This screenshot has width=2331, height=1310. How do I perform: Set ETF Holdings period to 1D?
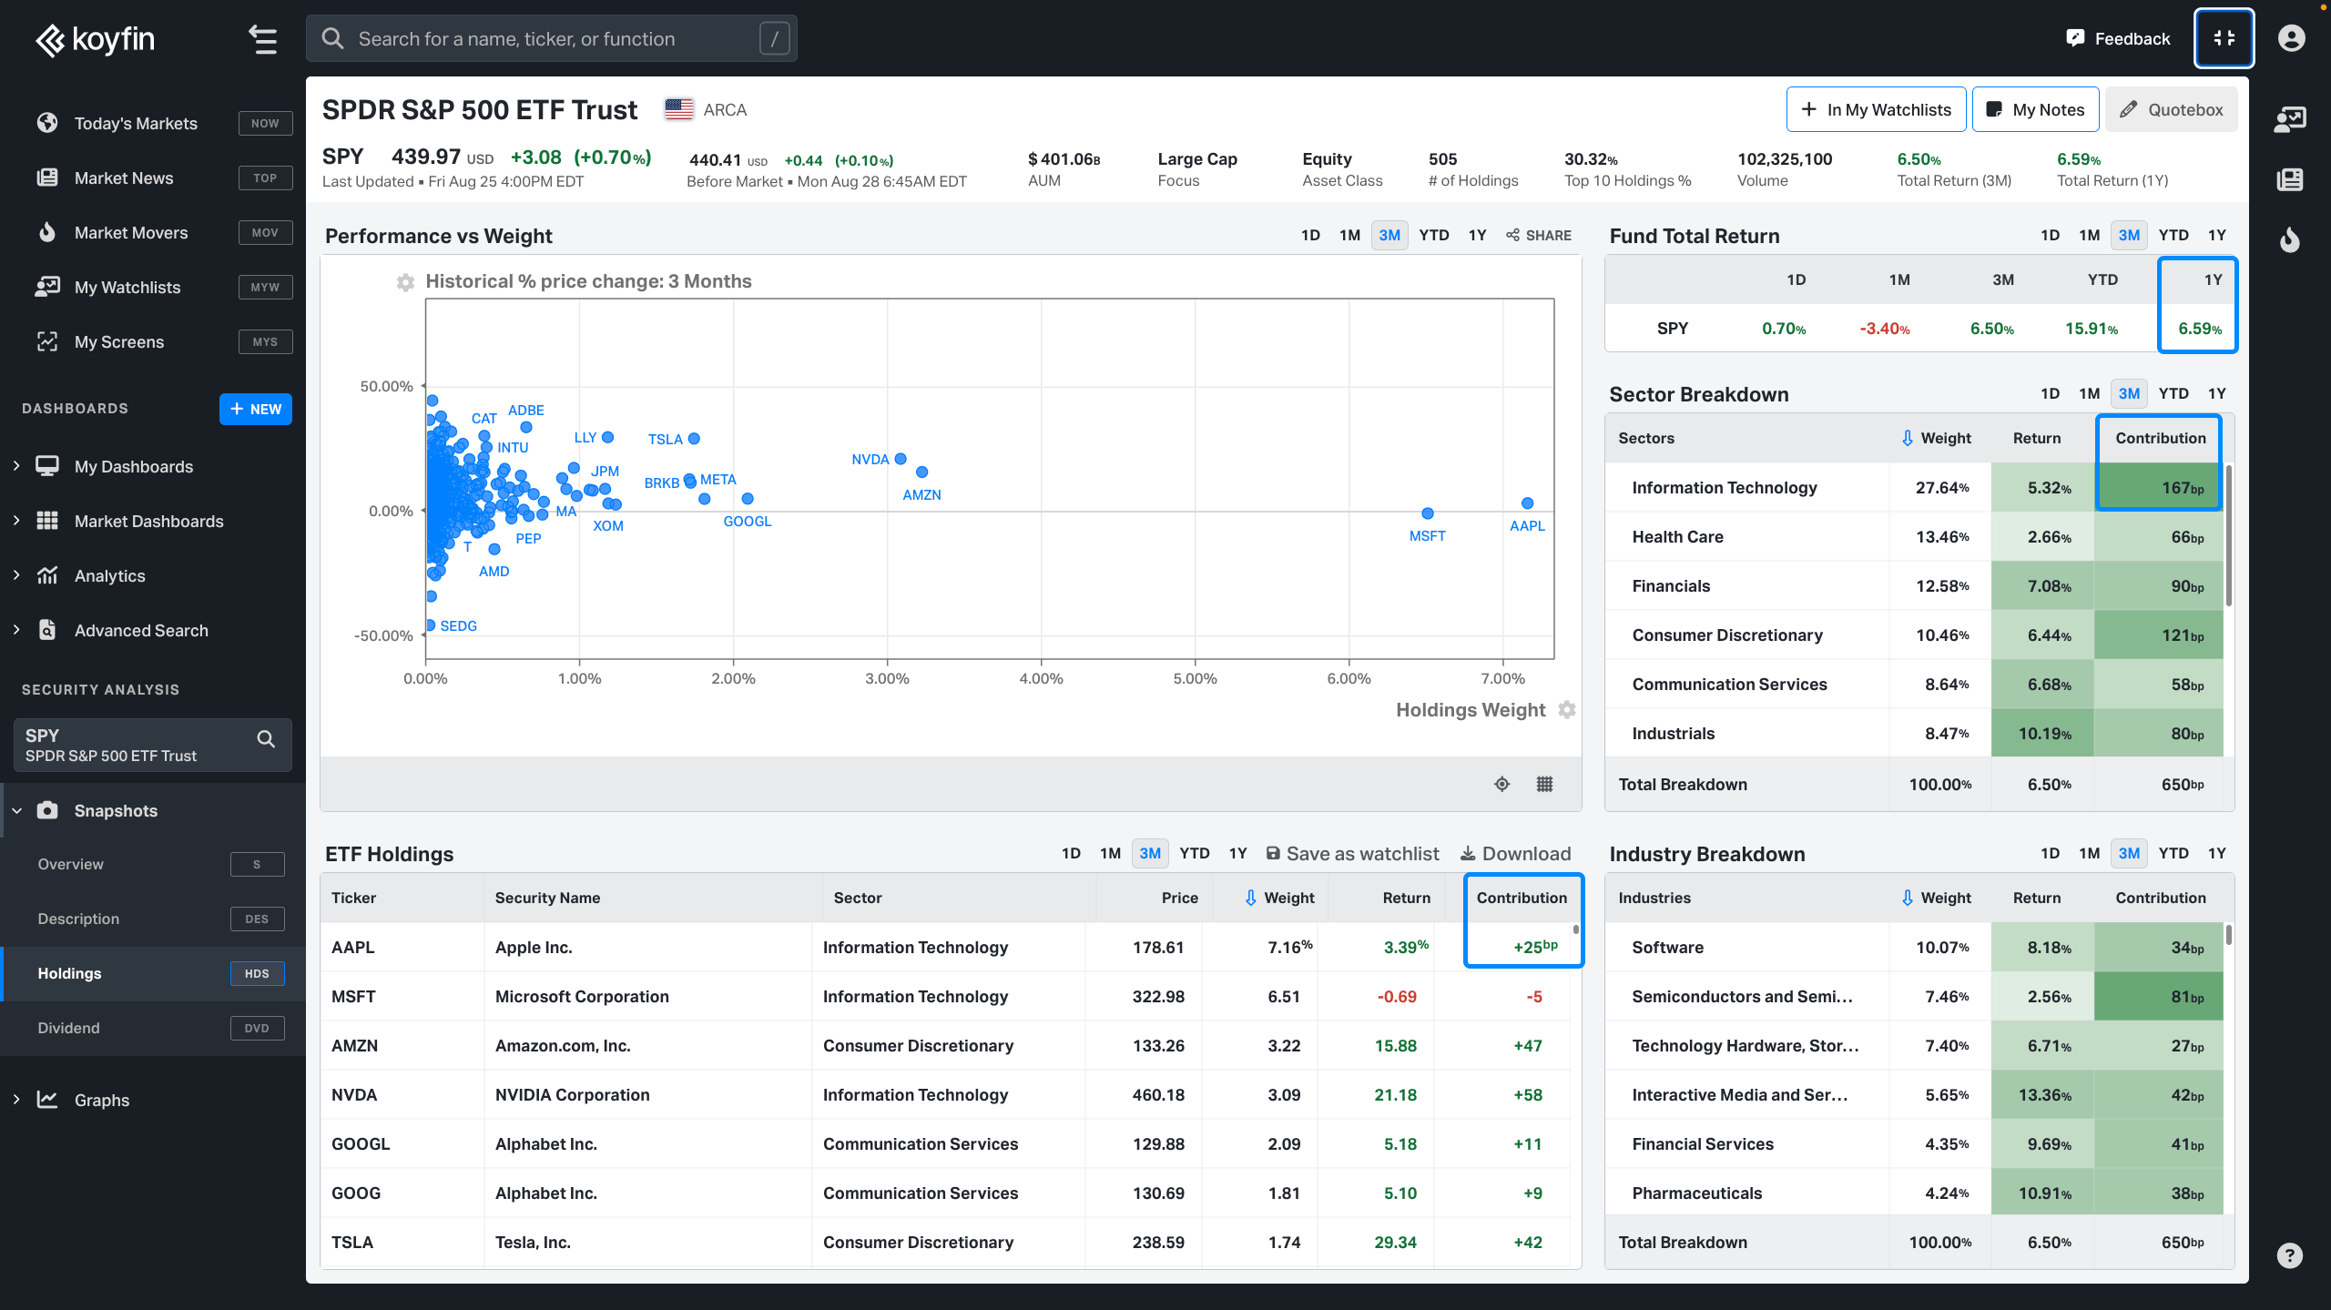click(x=1071, y=853)
